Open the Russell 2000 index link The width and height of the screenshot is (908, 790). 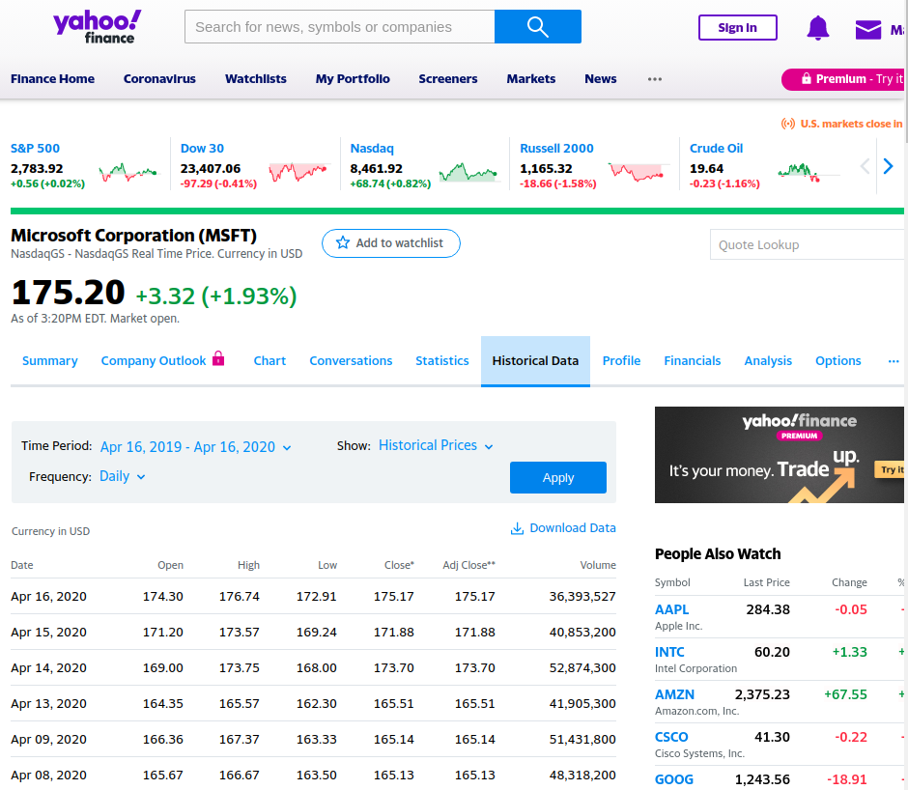[x=556, y=149]
